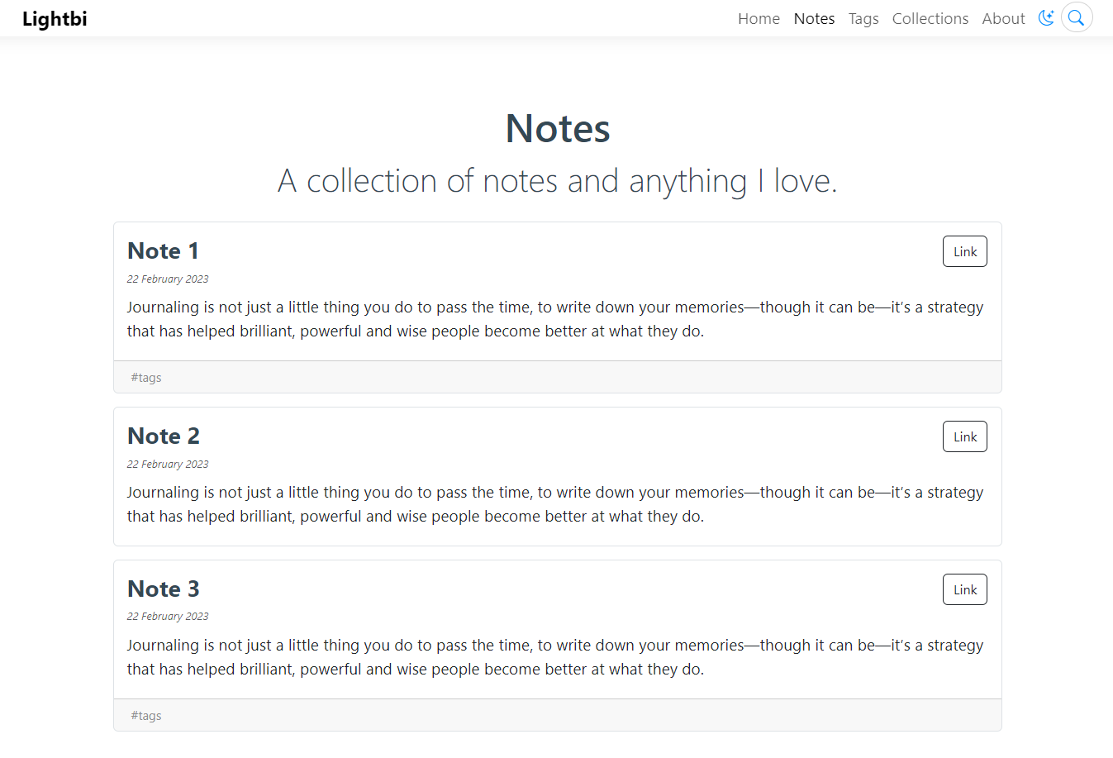Open the About page
The image size is (1113, 758).
click(x=1002, y=19)
